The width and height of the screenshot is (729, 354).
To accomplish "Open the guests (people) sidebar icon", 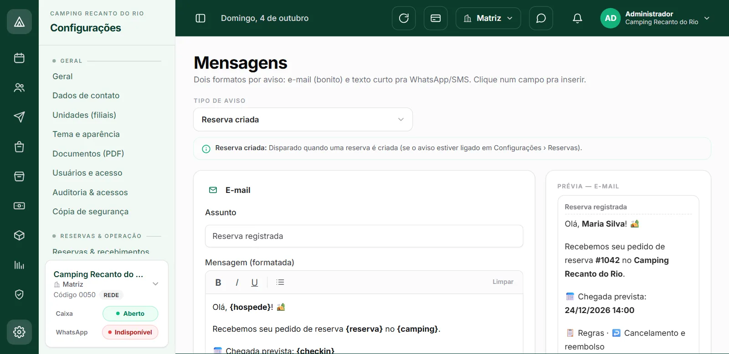I will (x=19, y=87).
